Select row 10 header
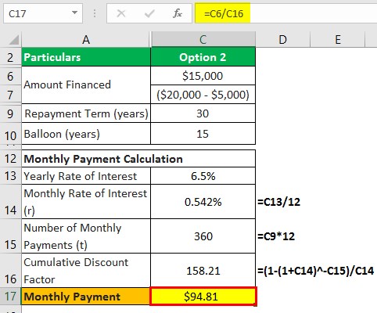The width and height of the screenshot is (377, 313). coord(10,135)
